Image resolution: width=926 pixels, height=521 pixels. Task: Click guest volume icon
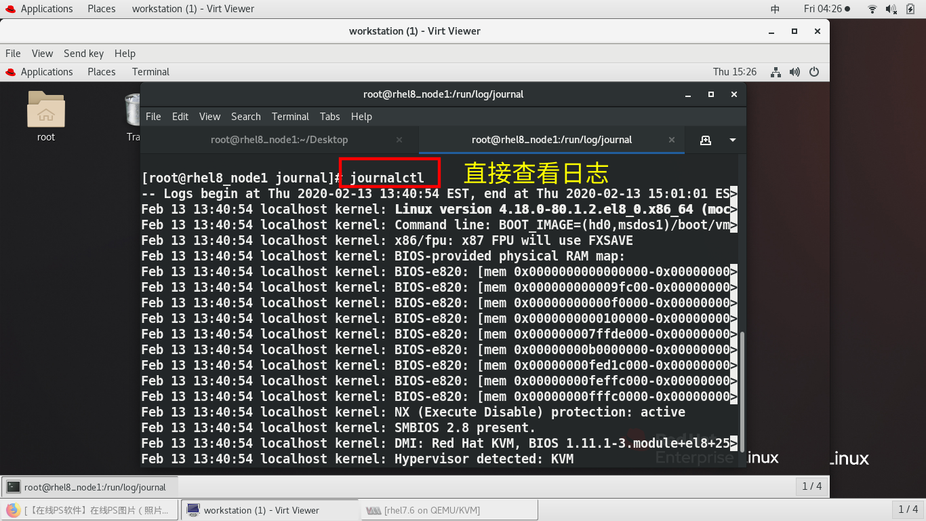pos(794,72)
